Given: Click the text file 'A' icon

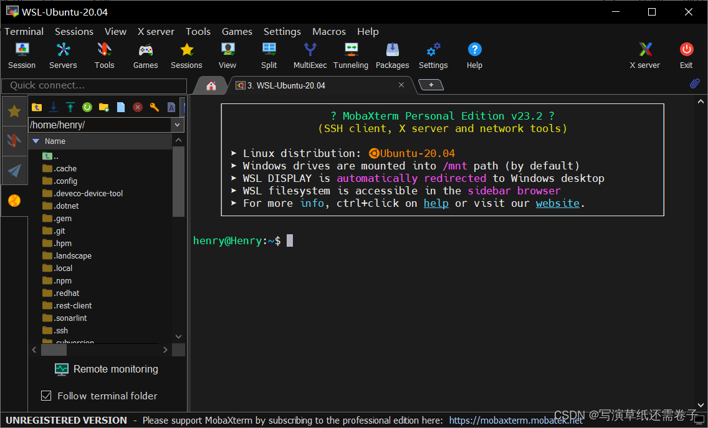Looking at the screenshot, I should click(171, 107).
